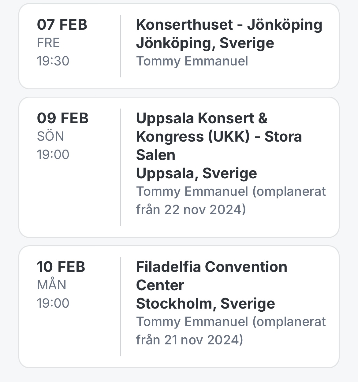The width and height of the screenshot is (358, 382).
Task: Select Konserthuset - Jönköping venue title
Action: tap(229, 25)
